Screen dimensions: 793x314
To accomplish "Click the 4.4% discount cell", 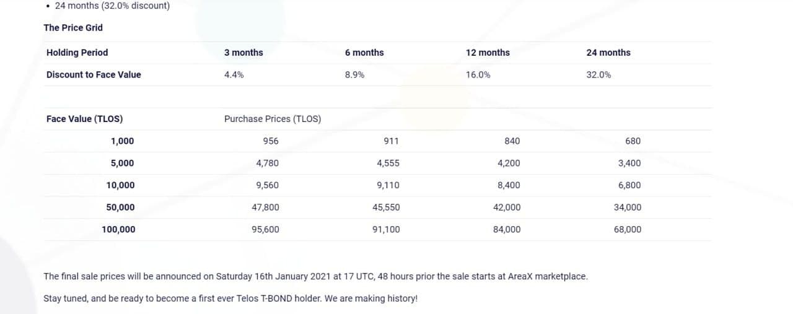I will pyautogui.click(x=234, y=74).
